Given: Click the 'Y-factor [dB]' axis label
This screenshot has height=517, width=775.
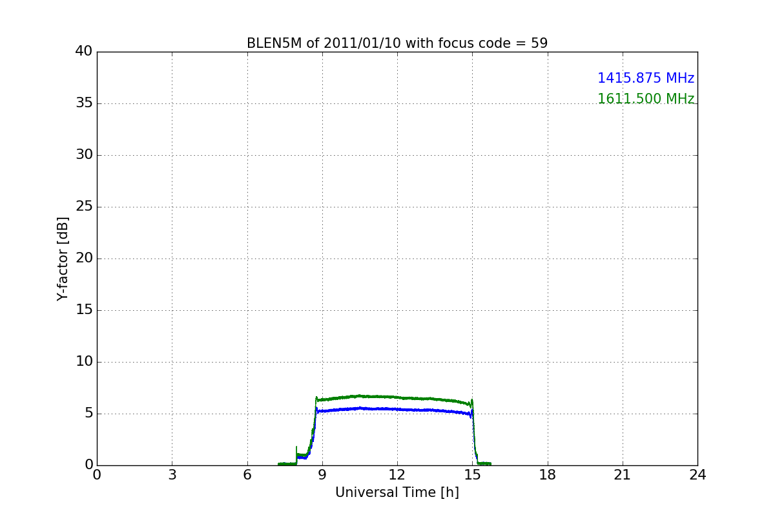Looking at the screenshot, I should coord(63,258).
